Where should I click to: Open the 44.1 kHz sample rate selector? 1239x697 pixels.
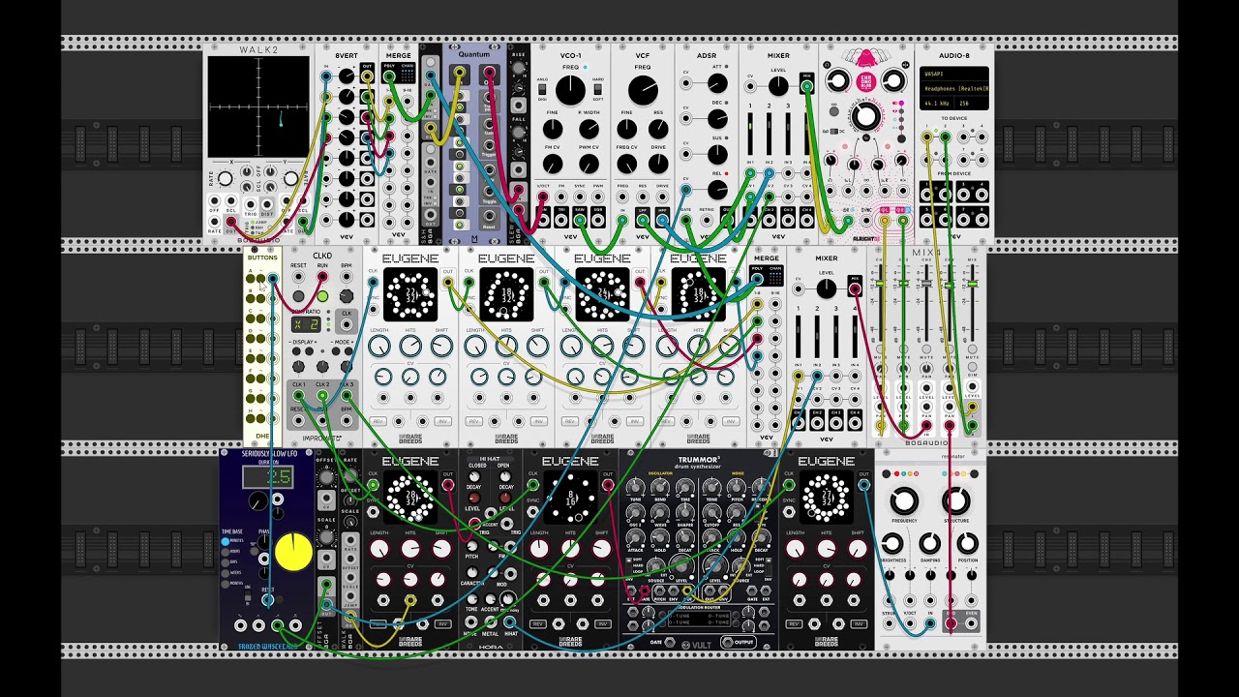click(x=937, y=103)
